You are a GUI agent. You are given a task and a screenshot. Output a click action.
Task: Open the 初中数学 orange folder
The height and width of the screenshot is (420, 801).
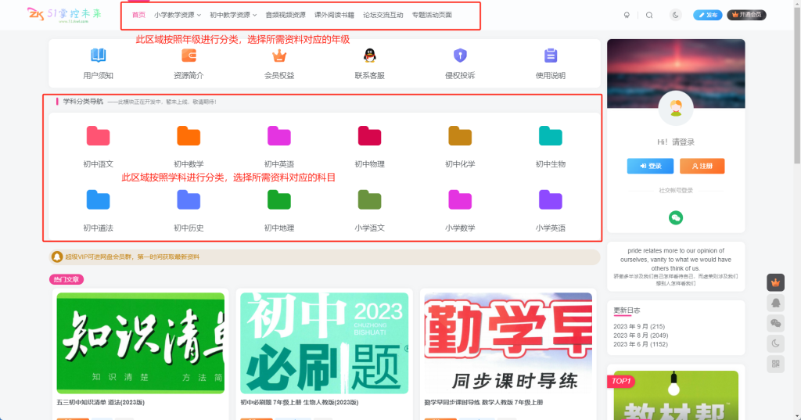pyautogui.click(x=189, y=136)
